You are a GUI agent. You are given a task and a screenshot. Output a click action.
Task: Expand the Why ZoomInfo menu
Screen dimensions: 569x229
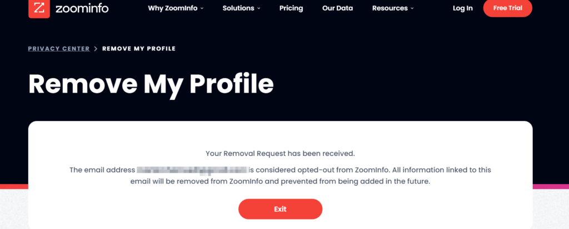point(176,8)
